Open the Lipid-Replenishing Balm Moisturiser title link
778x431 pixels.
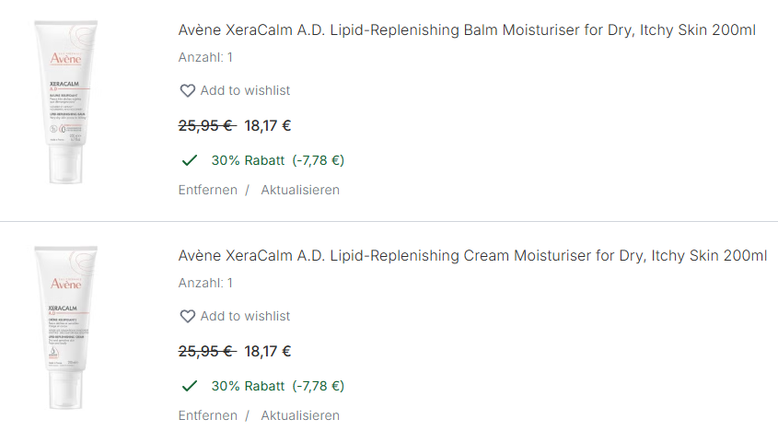467,30
